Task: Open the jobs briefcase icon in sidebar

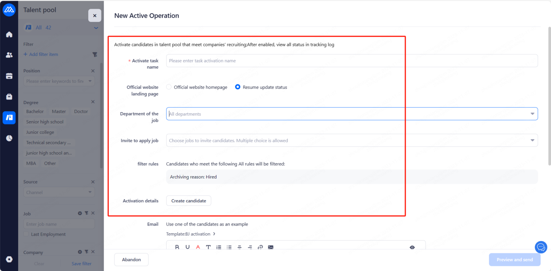Action: (x=9, y=97)
